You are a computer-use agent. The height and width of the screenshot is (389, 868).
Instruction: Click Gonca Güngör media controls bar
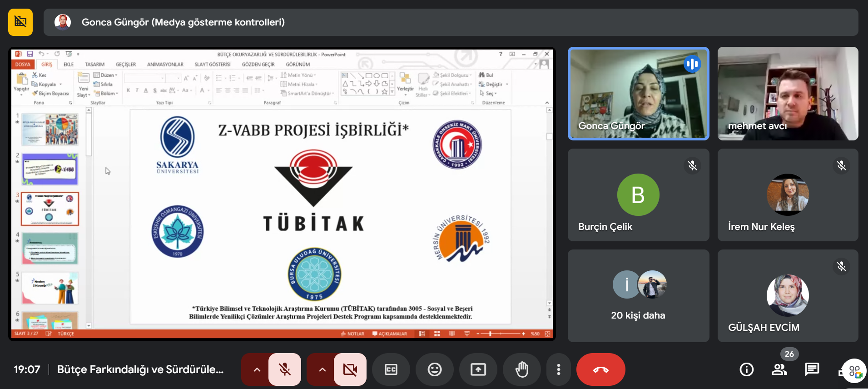(x=451, y=22)
